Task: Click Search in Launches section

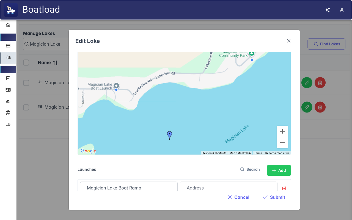Action: pyautogui.click(x=250, y=169)
